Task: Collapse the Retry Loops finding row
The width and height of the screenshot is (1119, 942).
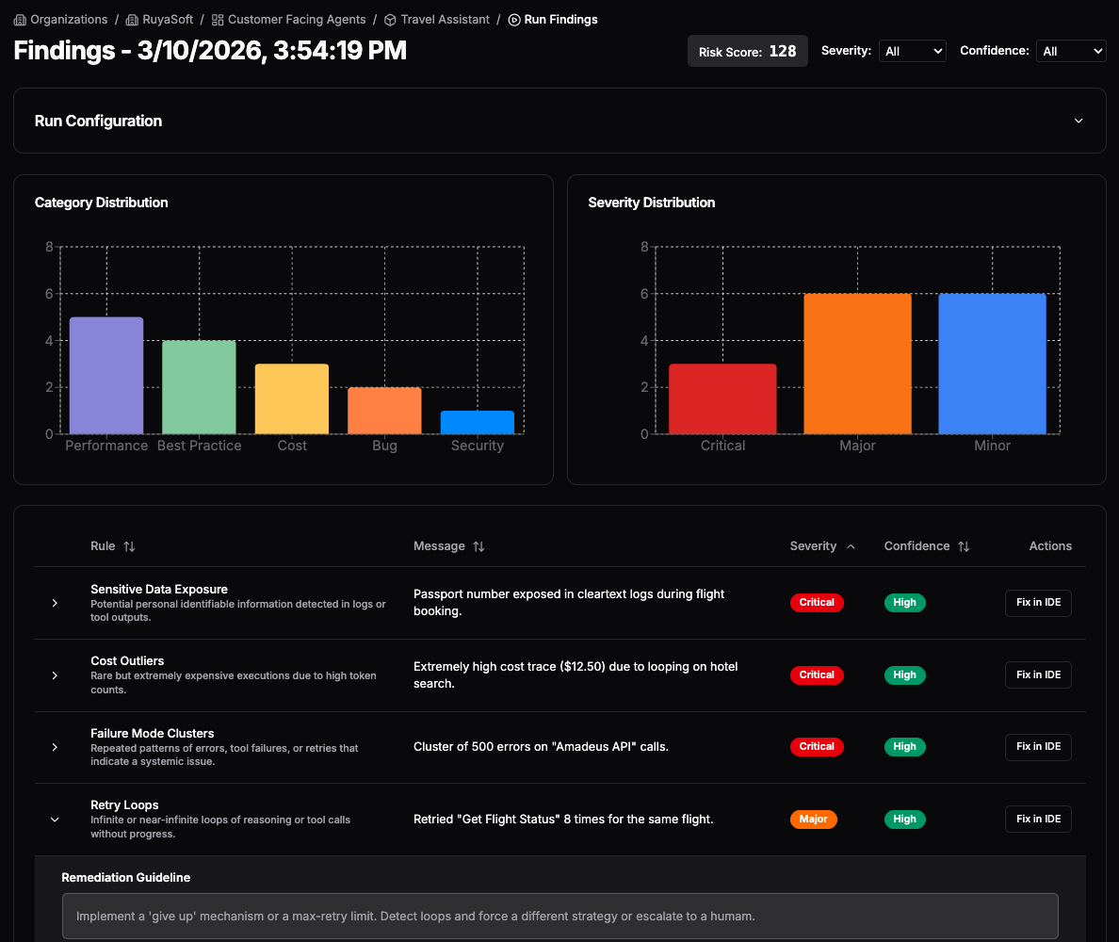Action: [55, 820]
